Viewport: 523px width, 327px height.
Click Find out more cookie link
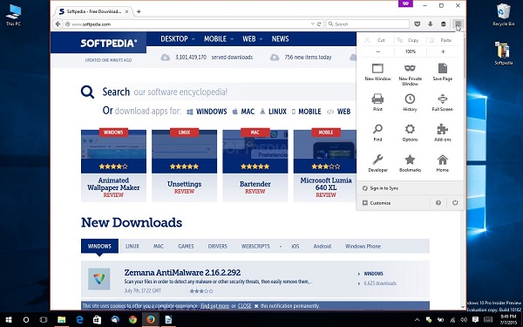tap(214, 306)
